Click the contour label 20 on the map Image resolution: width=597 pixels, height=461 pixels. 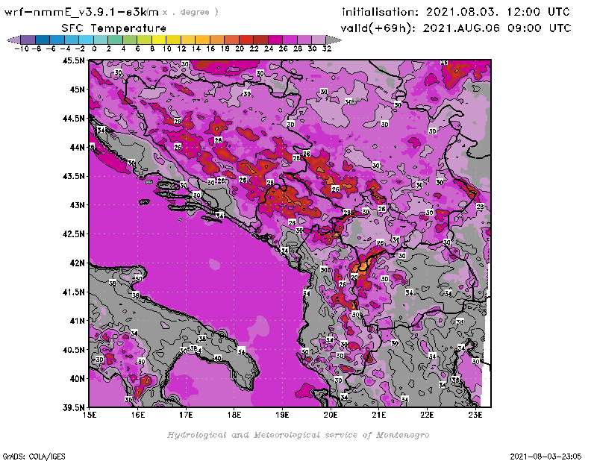point(354,277)
